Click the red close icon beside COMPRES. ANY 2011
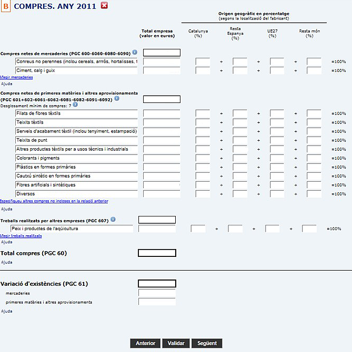The width and height of the screenshot is (352, 352). point(104,6)
